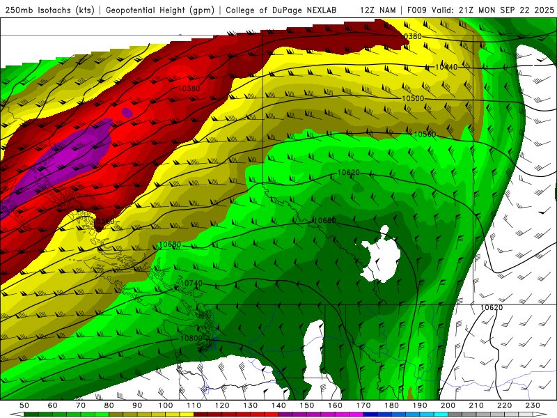
Task: Click the 'Geopotential Height (gpm)' header label
Action: point(160,10)
